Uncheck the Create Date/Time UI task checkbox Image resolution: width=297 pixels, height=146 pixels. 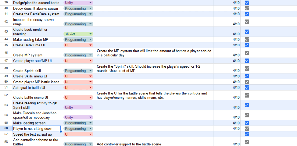(247, 45)
